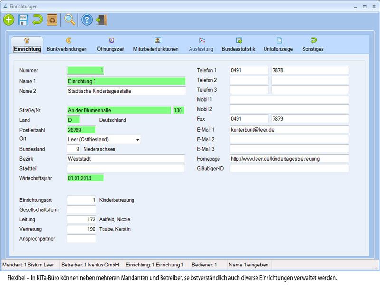
Task: Open help with the question mark icon
Action: 86,19
